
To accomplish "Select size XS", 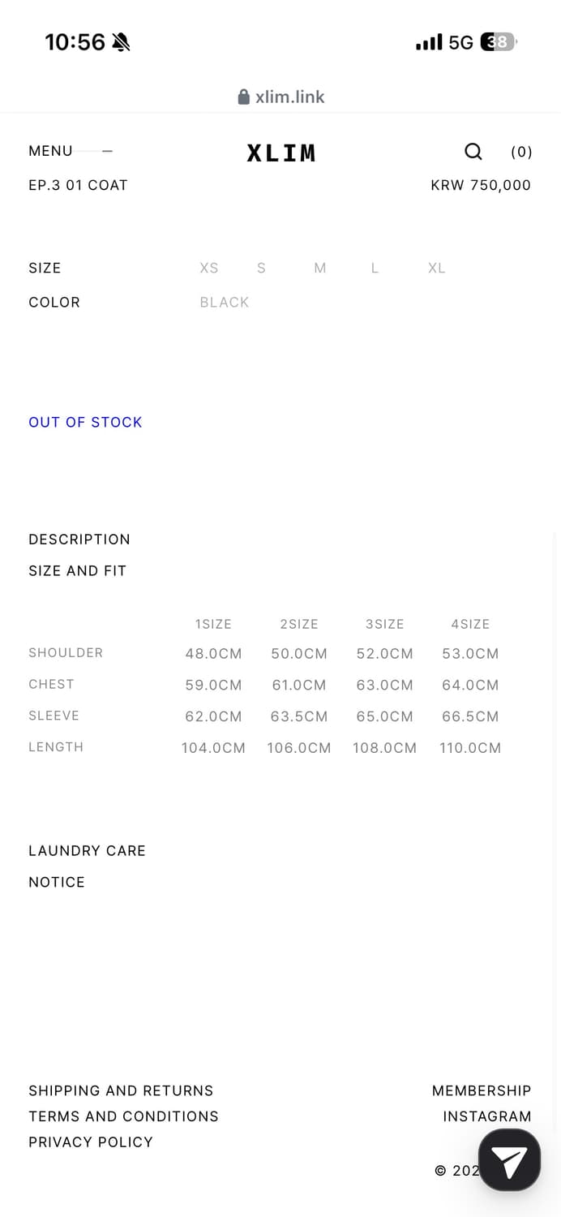I will pyautogui.click(x=209, y=268).
